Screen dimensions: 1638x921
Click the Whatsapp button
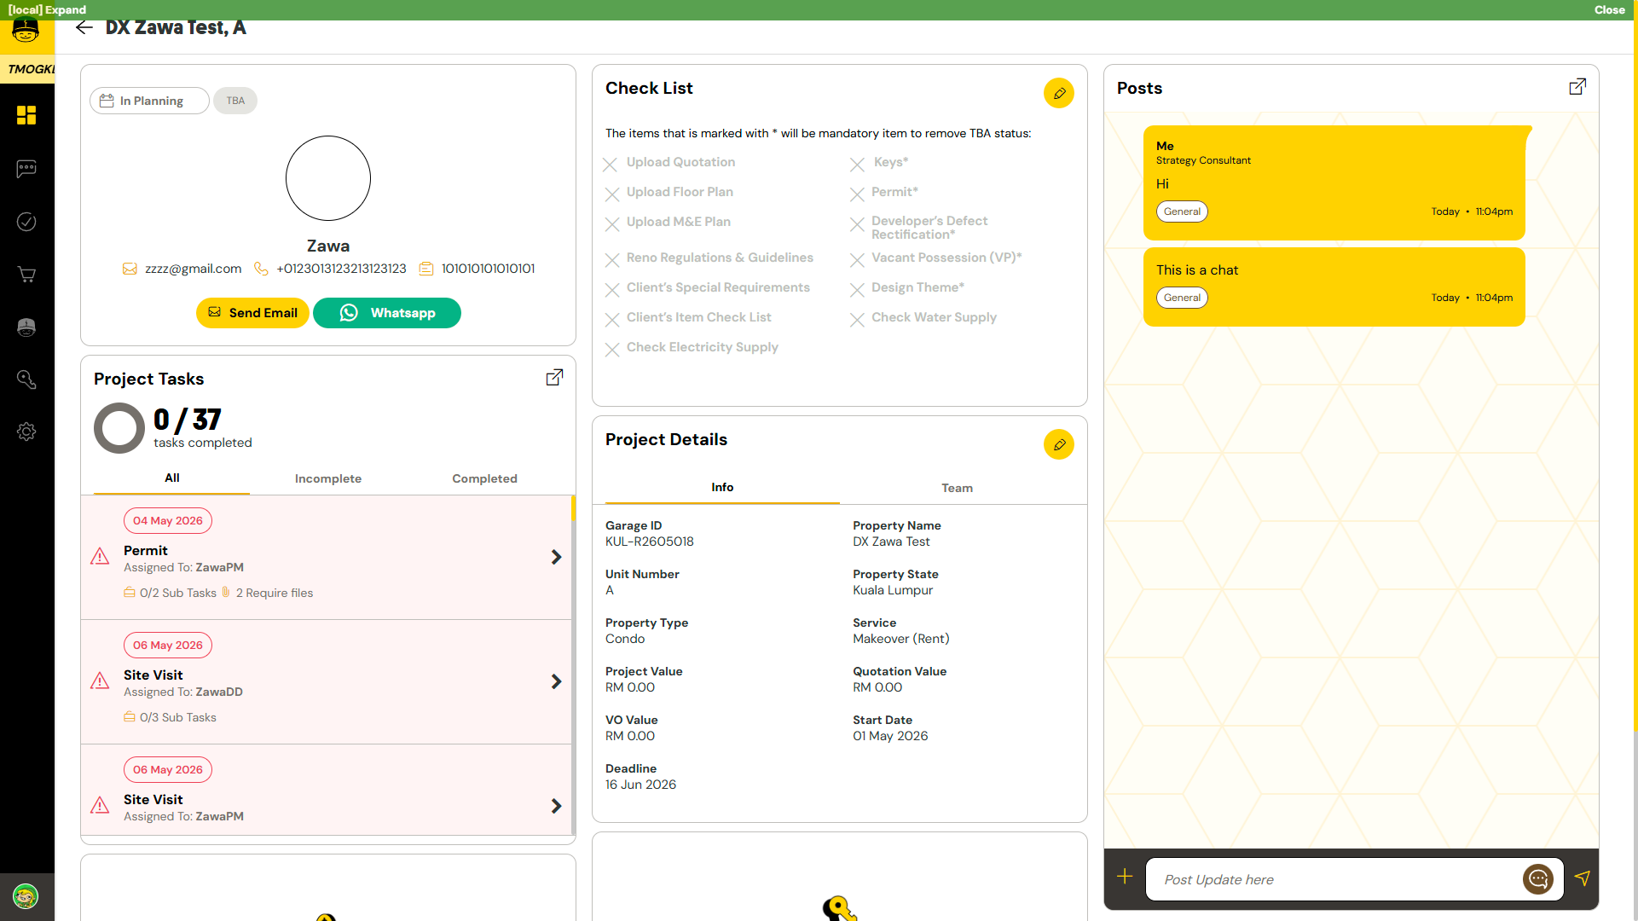[x=387, y=313]
